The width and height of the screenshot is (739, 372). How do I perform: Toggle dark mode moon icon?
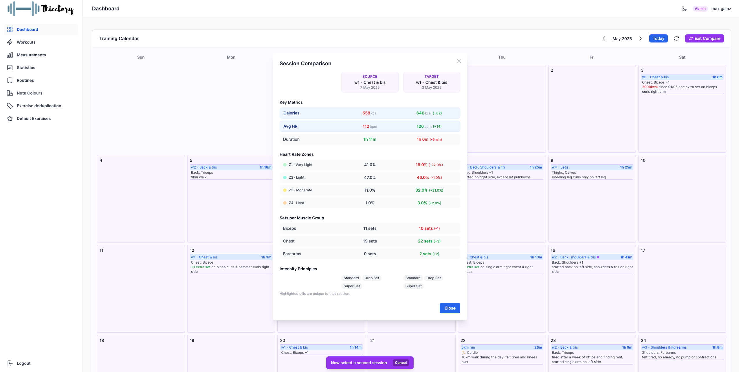coord(684,9)
